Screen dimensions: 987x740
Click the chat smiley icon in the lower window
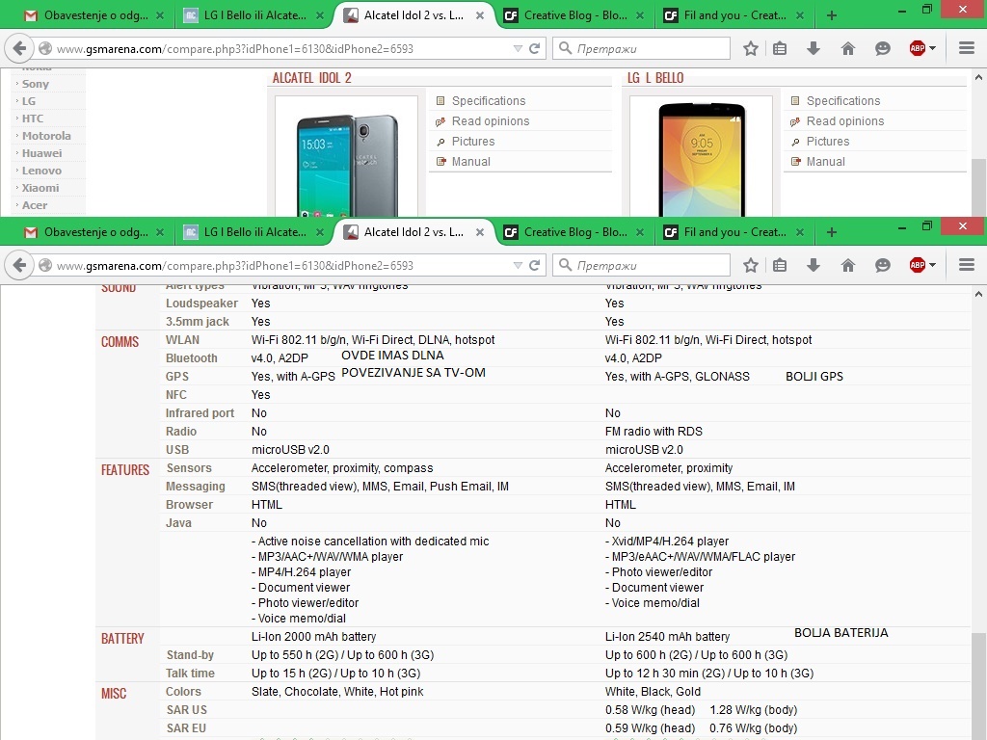coord(883,265)
